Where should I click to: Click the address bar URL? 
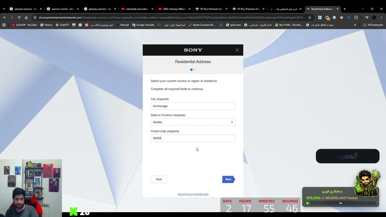172,17
